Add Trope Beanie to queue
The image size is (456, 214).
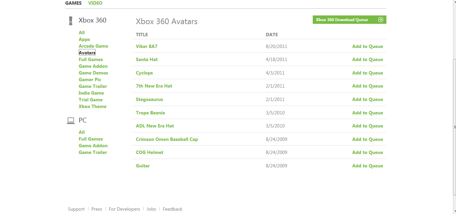[368, 113]
